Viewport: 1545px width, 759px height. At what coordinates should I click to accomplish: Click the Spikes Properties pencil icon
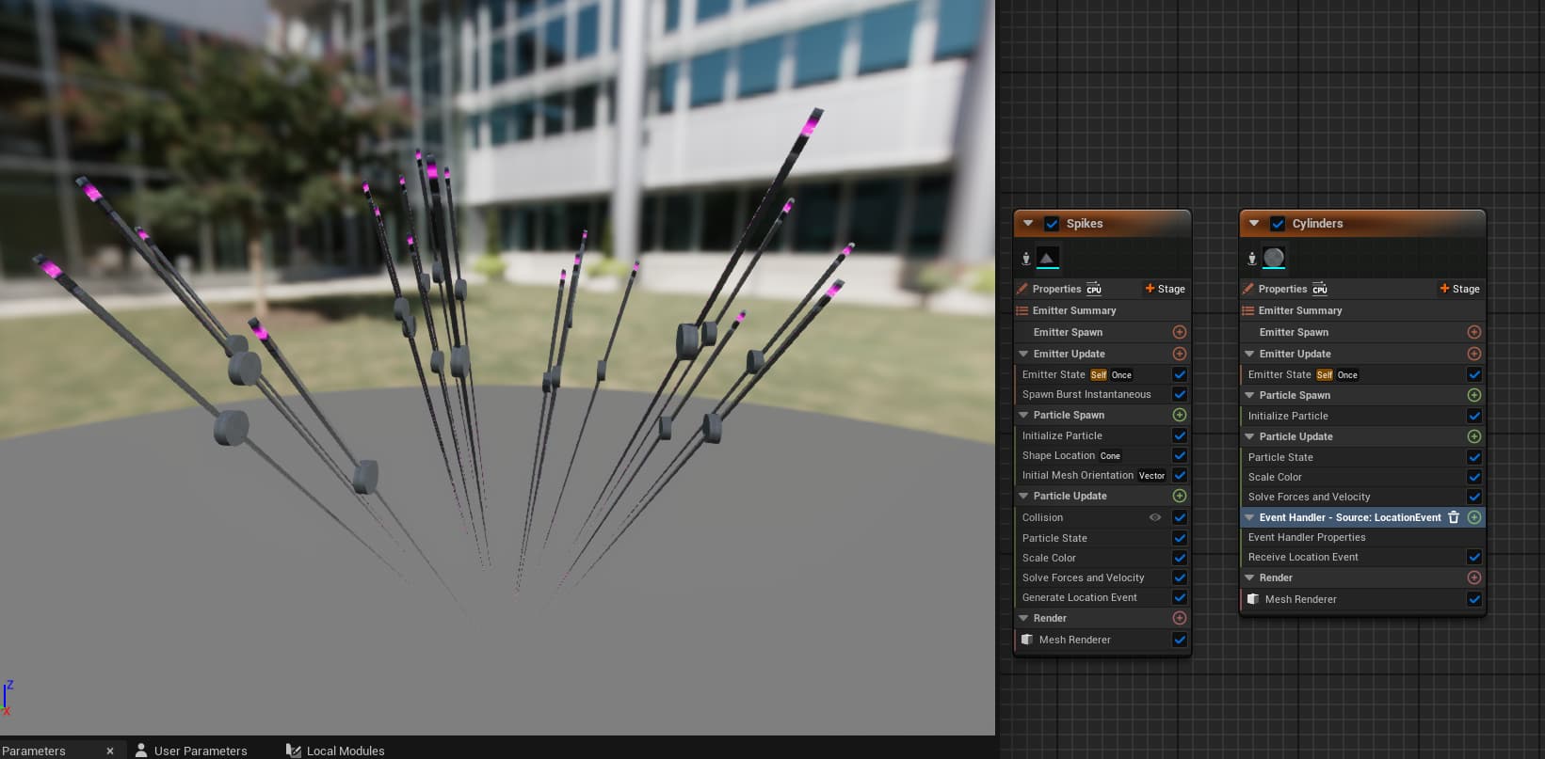click(1022, 289)
